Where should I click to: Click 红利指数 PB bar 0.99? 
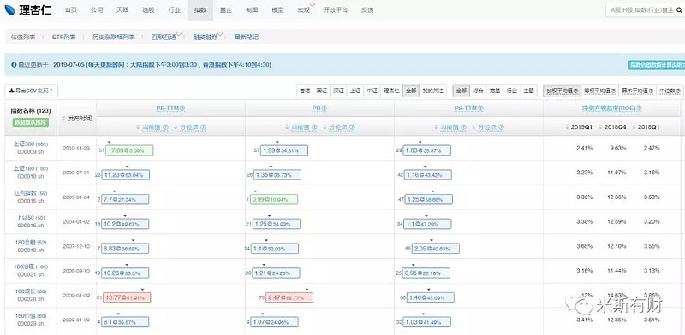pos(274,199)
